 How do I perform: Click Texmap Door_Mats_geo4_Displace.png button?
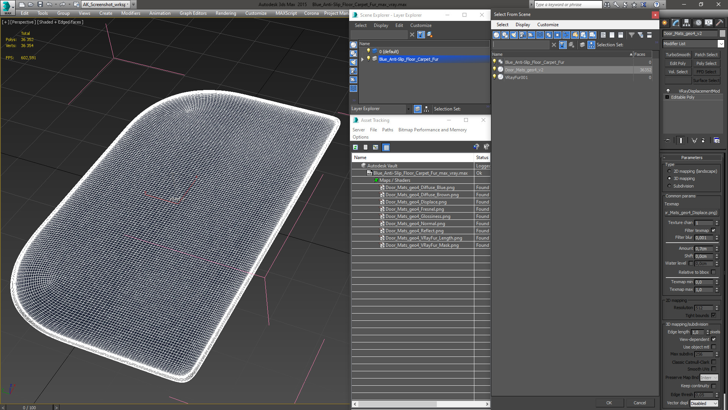tap(691, 213)
